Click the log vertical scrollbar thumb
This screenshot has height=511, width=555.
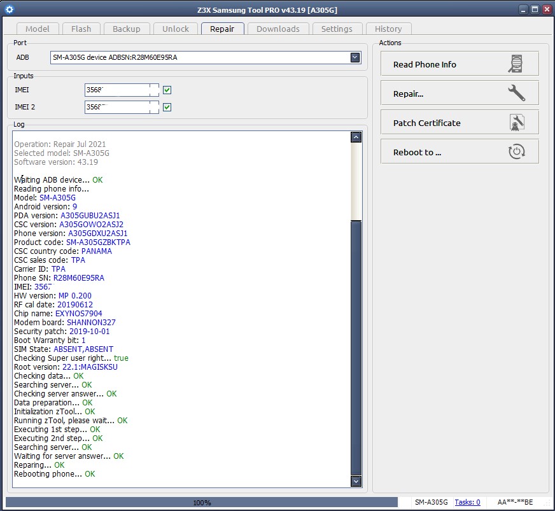coord(356,347)
